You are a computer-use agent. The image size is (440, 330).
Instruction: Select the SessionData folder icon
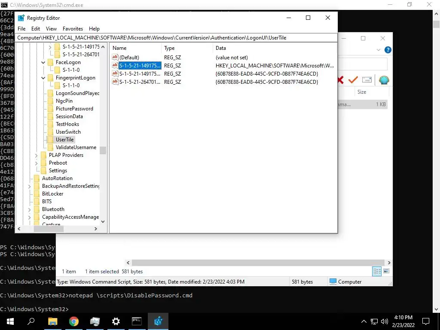51,116
